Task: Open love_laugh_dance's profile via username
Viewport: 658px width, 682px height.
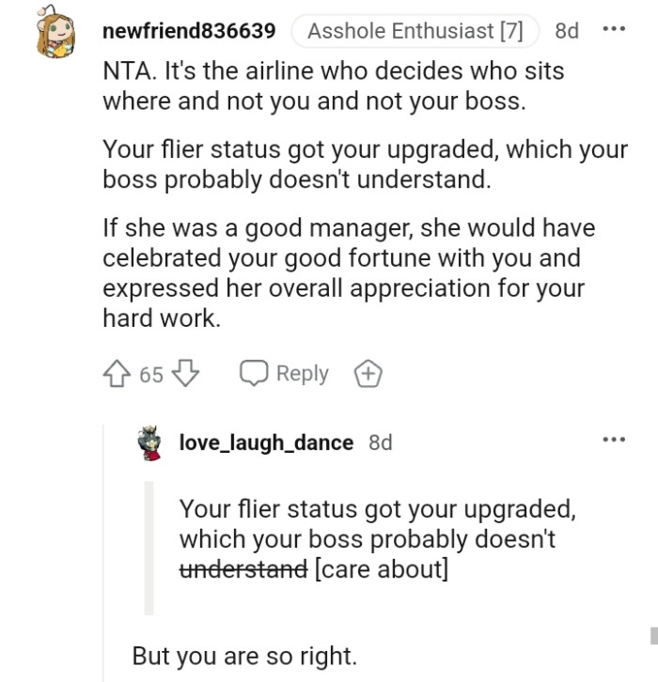Action: 266,442
